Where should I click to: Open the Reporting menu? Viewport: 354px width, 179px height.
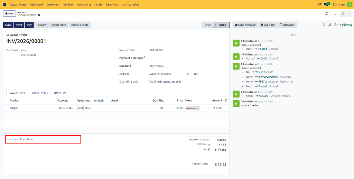tap(112, 4)
